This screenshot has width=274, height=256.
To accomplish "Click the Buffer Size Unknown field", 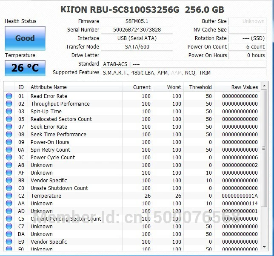I will point(248,21).
